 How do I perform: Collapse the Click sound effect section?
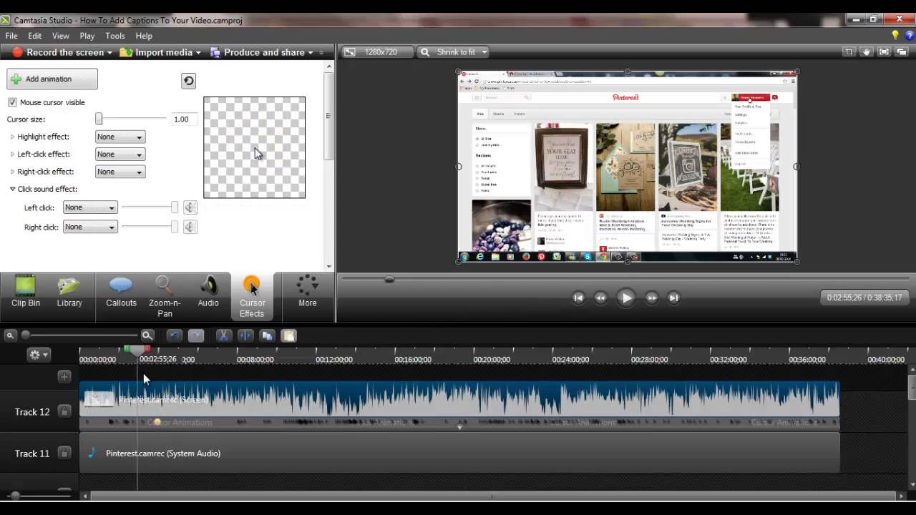pos(13,189)
